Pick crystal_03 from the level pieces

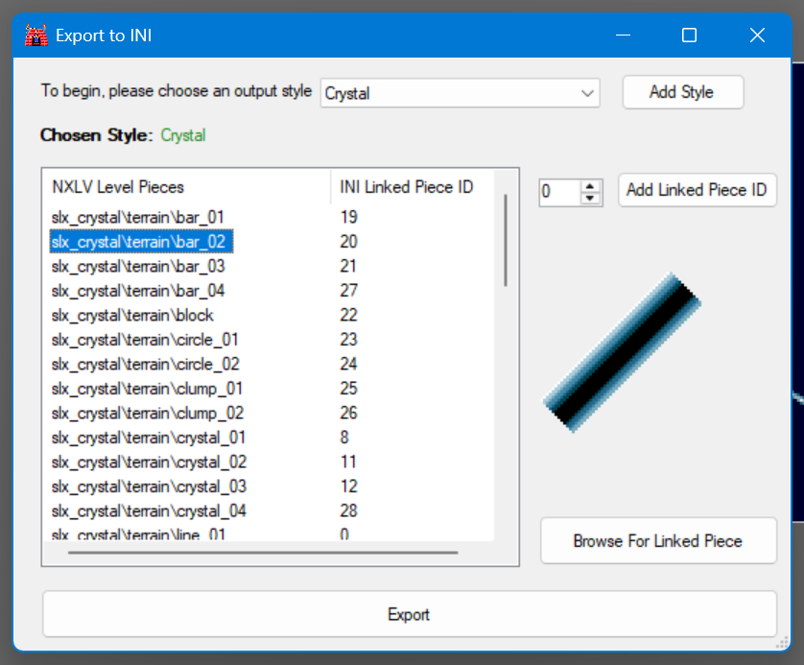tap(149, 487)
